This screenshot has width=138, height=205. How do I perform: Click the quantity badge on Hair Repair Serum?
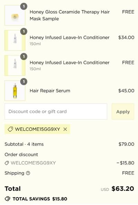click(24, 82)
